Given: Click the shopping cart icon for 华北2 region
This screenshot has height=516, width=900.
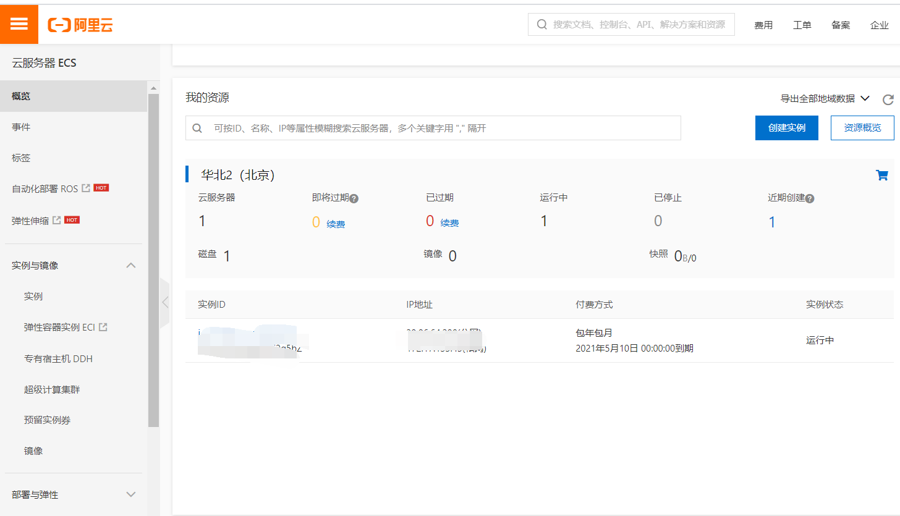Looking at the screenshot, I should [881, 175].
